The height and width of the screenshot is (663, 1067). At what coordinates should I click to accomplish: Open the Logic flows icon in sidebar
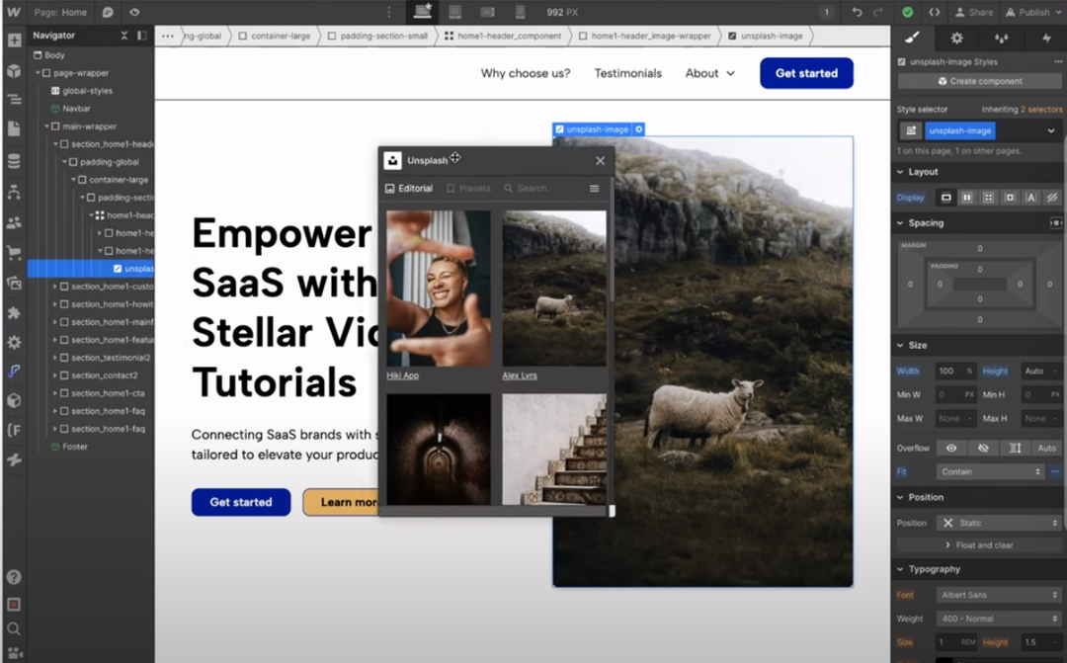14,193
